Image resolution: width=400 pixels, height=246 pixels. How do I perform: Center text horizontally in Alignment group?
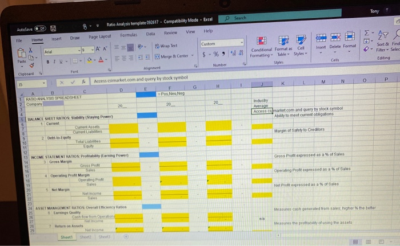pyautogui.click(x=124, y=59)
